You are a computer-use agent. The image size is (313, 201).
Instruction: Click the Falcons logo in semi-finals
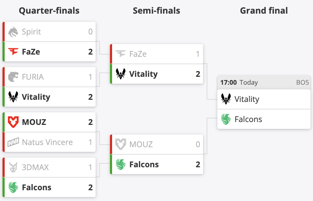(121, 165)
